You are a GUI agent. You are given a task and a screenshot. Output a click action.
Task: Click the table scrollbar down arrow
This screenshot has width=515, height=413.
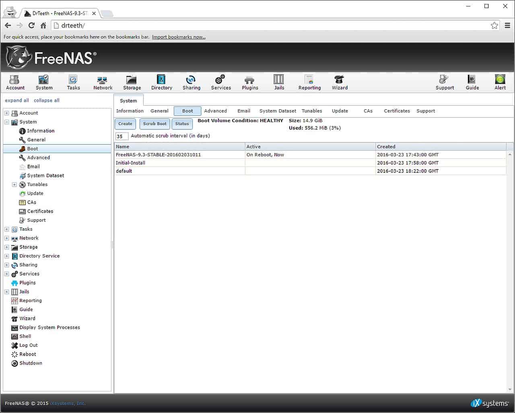510,389
